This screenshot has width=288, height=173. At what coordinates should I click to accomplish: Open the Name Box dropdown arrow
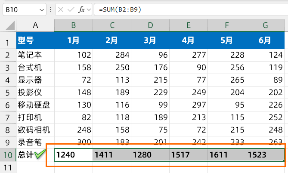click(x=42, y=10)
